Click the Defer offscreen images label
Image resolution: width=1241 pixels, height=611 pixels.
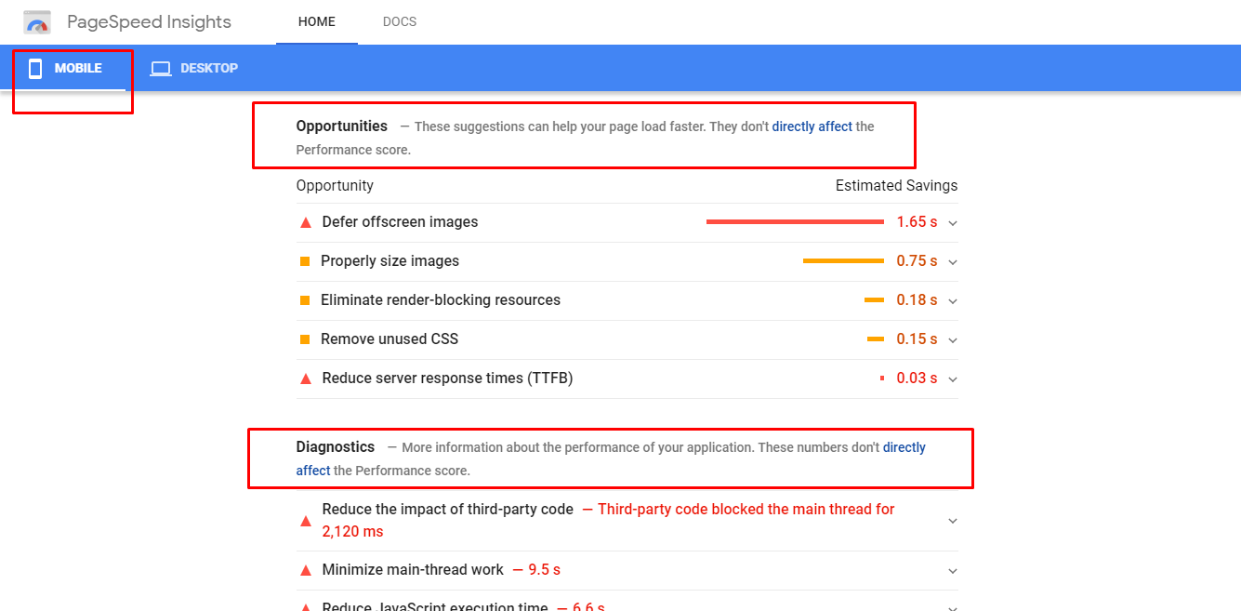400,222
